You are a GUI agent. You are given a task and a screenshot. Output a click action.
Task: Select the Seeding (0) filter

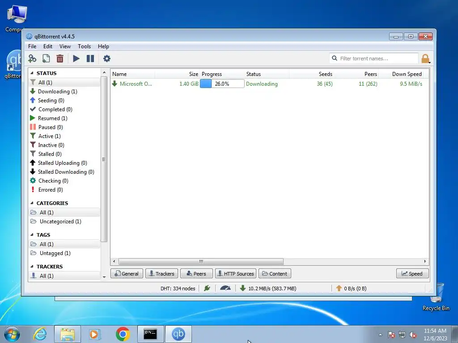(64, 100)
